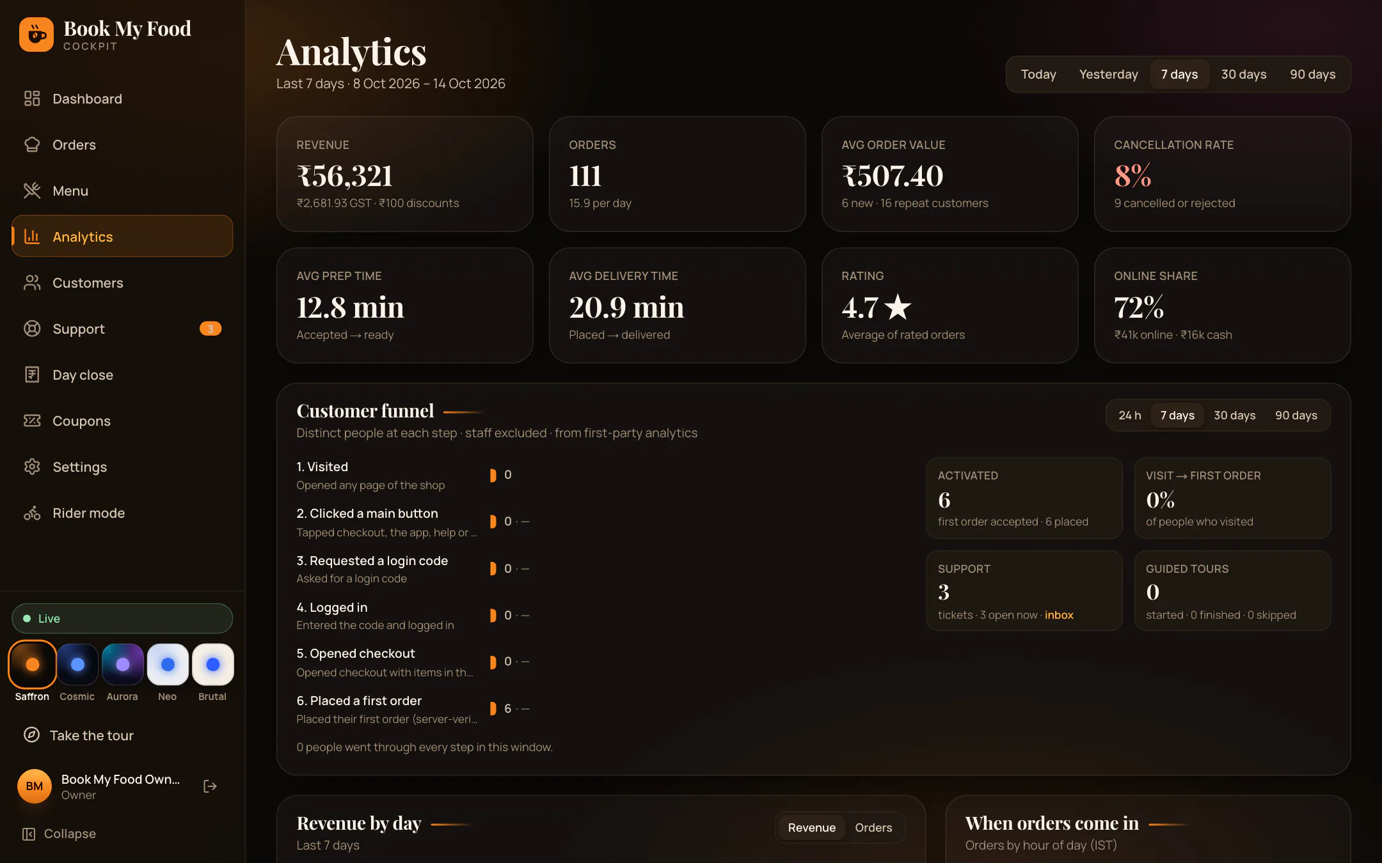Click the Analytics bar chart icon
This screenshot has width=1382, height=863.
click(x=32, y=237)
